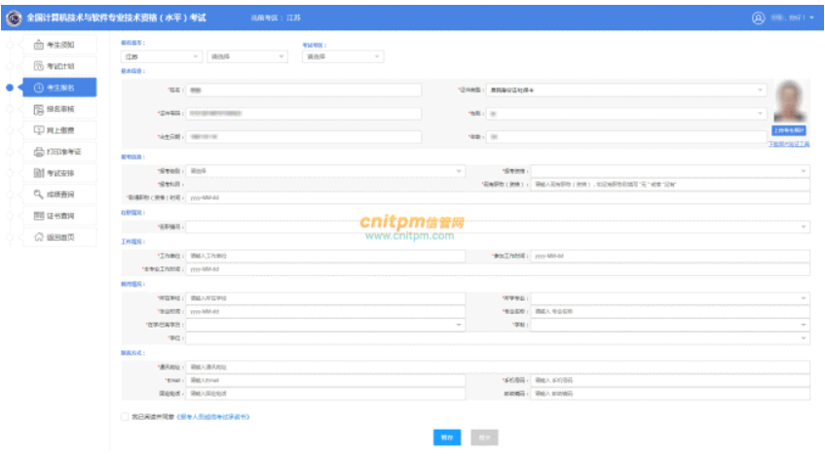Viewport: 825px width, 458px height.
Task: Click the 网上缴费 monitor icon
Action: click(39, 130)
